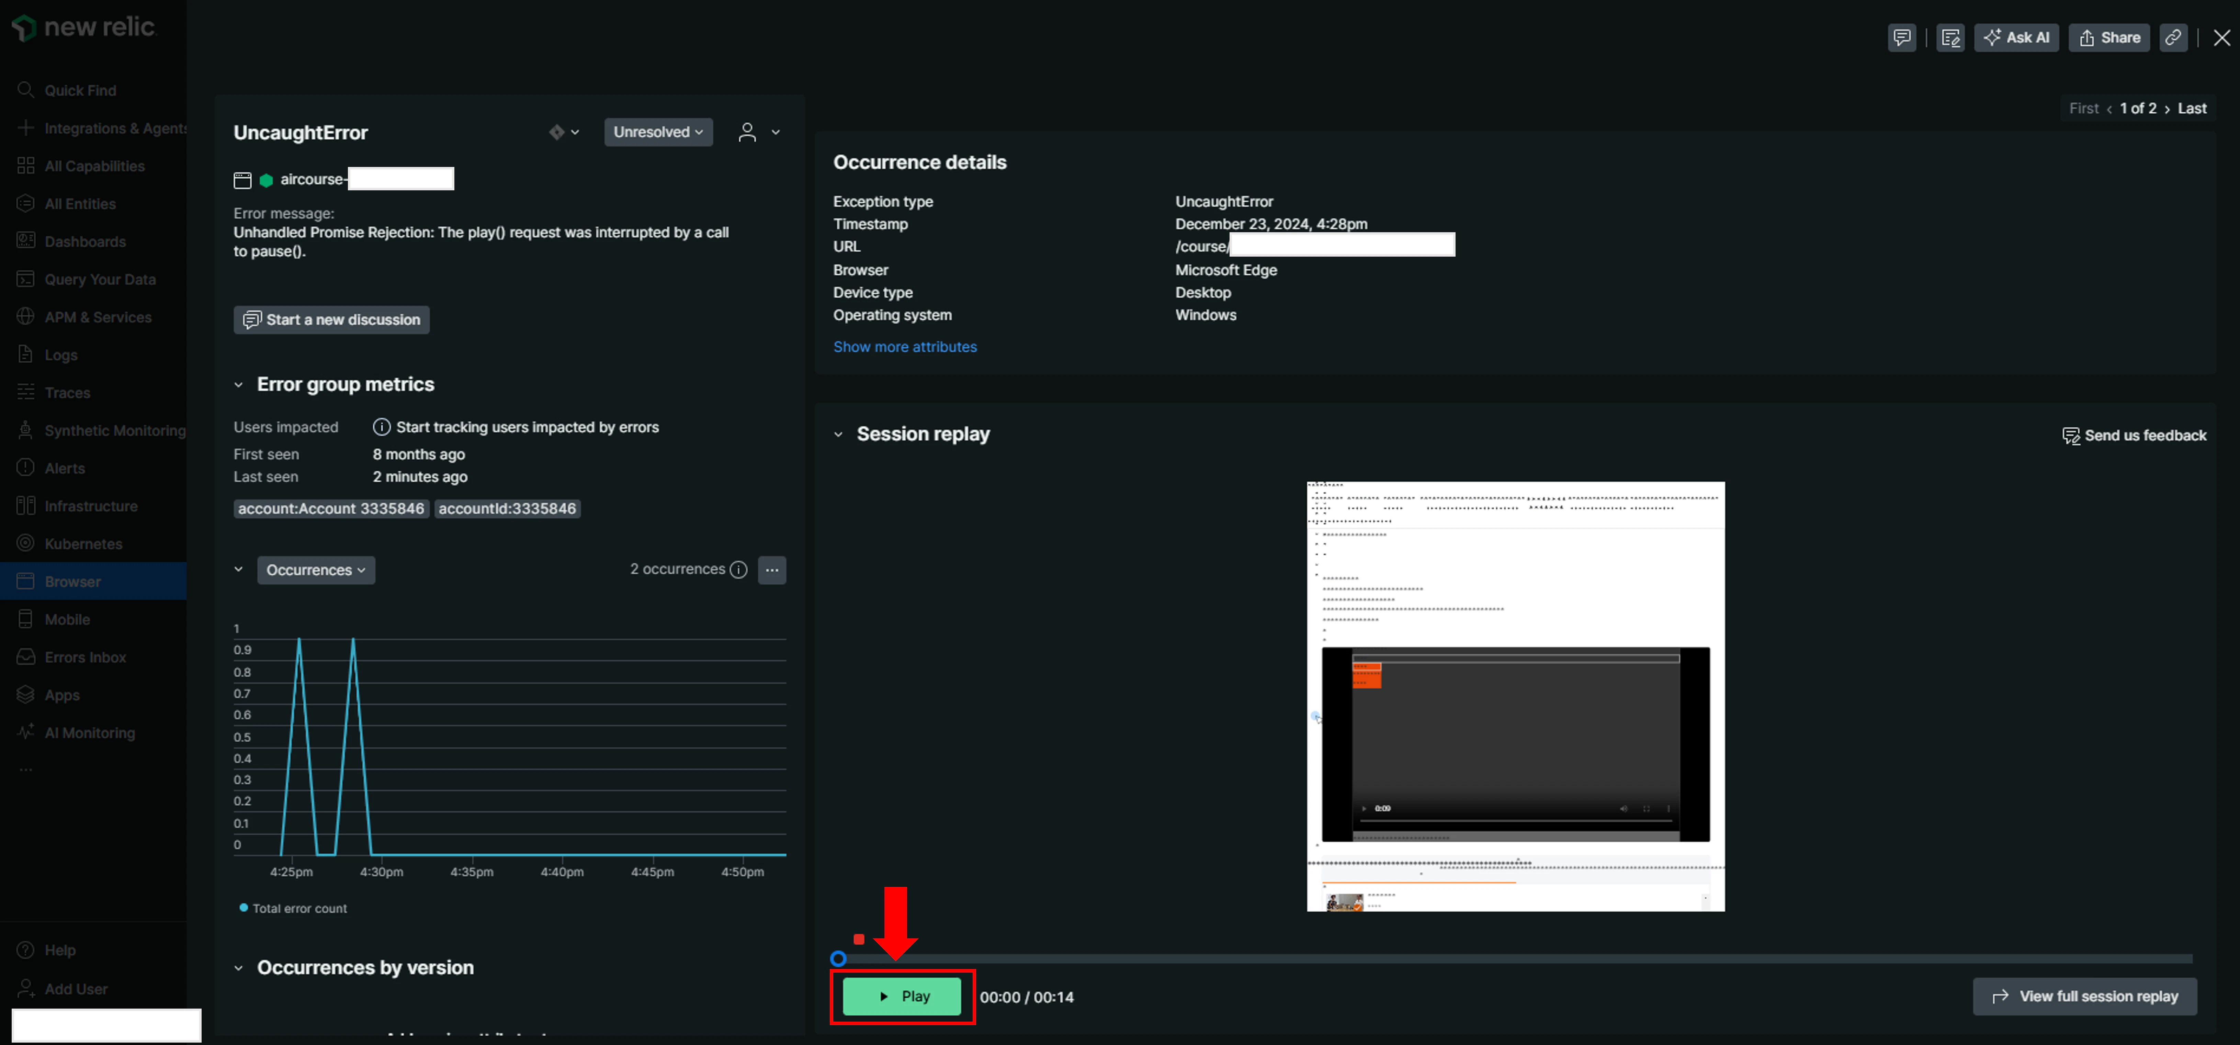
Task: Open the Unresolved status dropdown
Action: coord(658,132)
